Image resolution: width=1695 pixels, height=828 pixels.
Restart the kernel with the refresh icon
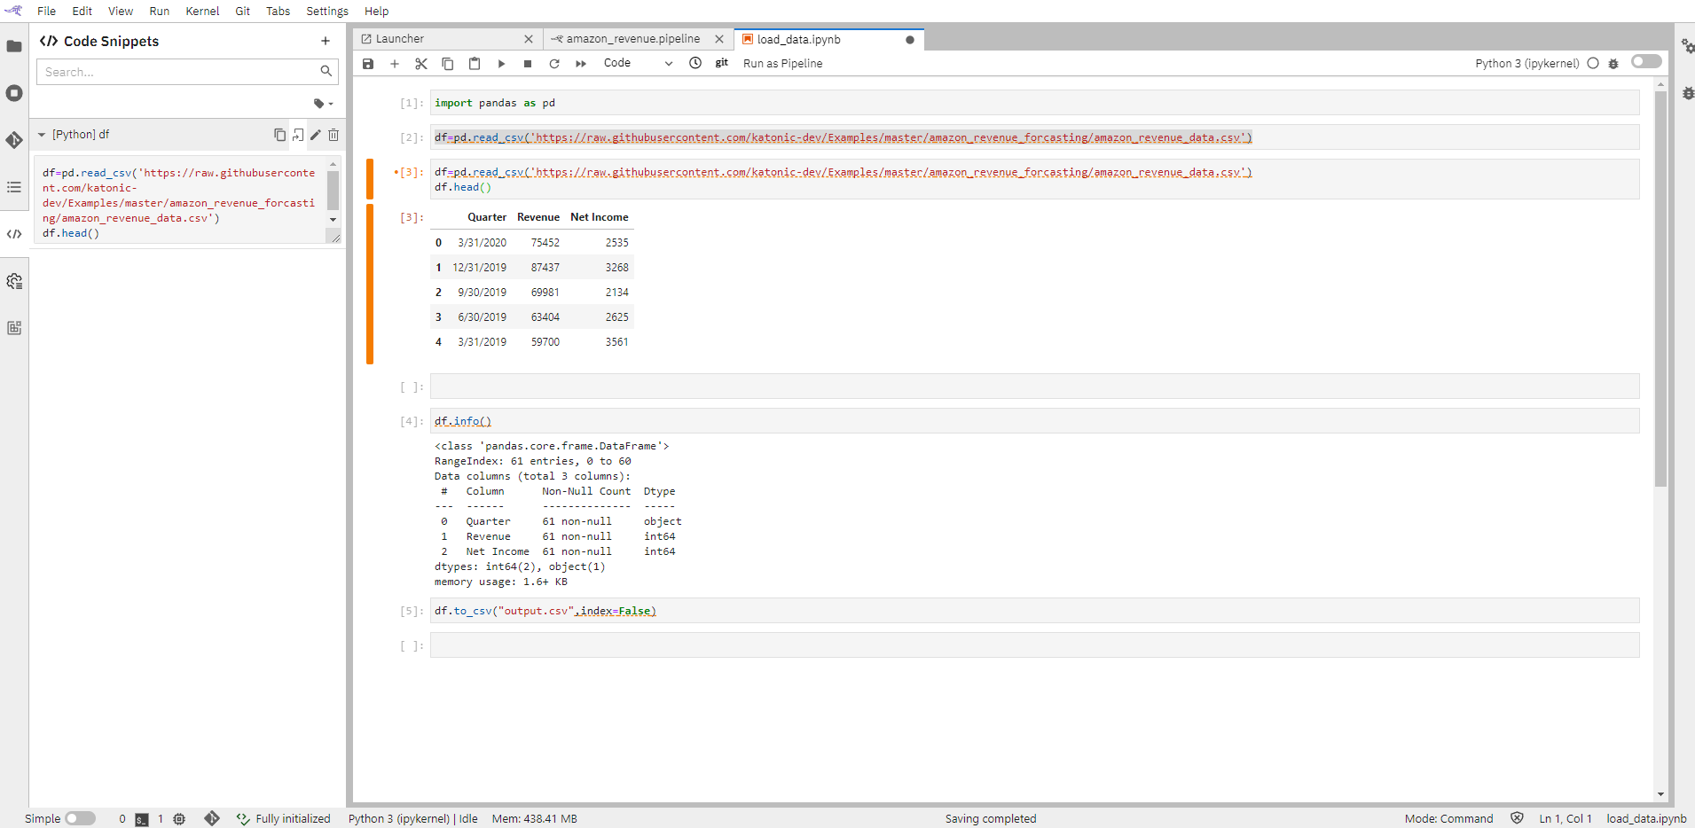coord(554,64)
